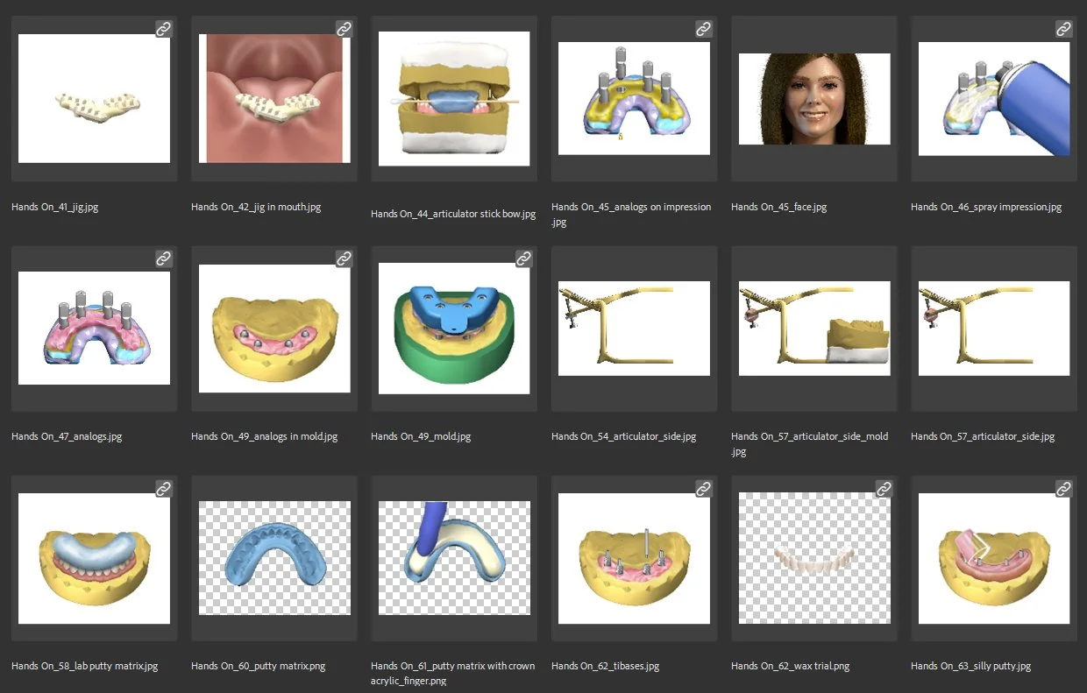Click the link icon on 63_silly putty
1087x693 pixels.
[1063, 488]
